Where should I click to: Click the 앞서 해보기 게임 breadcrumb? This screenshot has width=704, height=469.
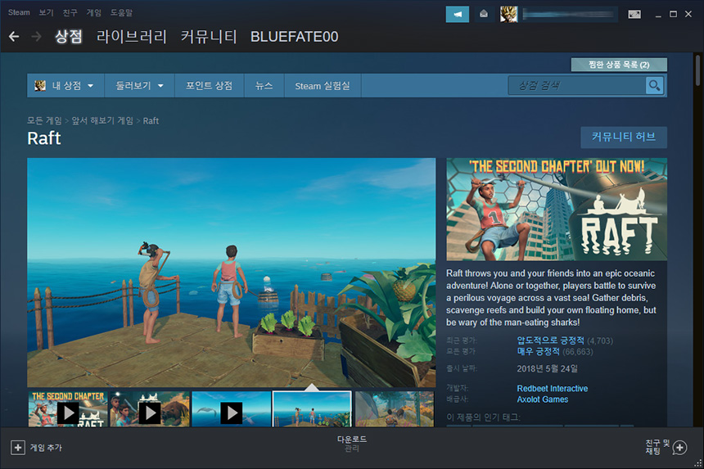[x=102, y=120]
